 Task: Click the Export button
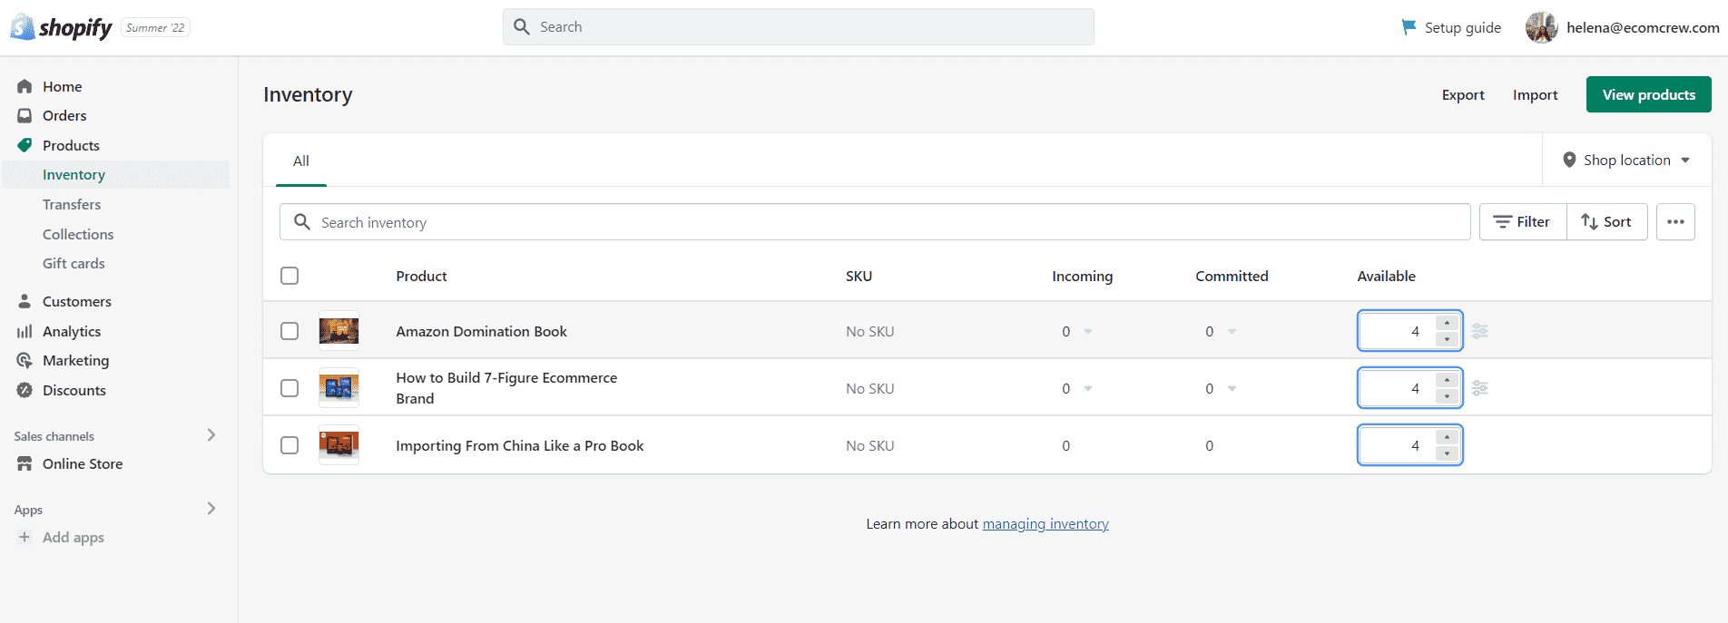[1463, 94]
